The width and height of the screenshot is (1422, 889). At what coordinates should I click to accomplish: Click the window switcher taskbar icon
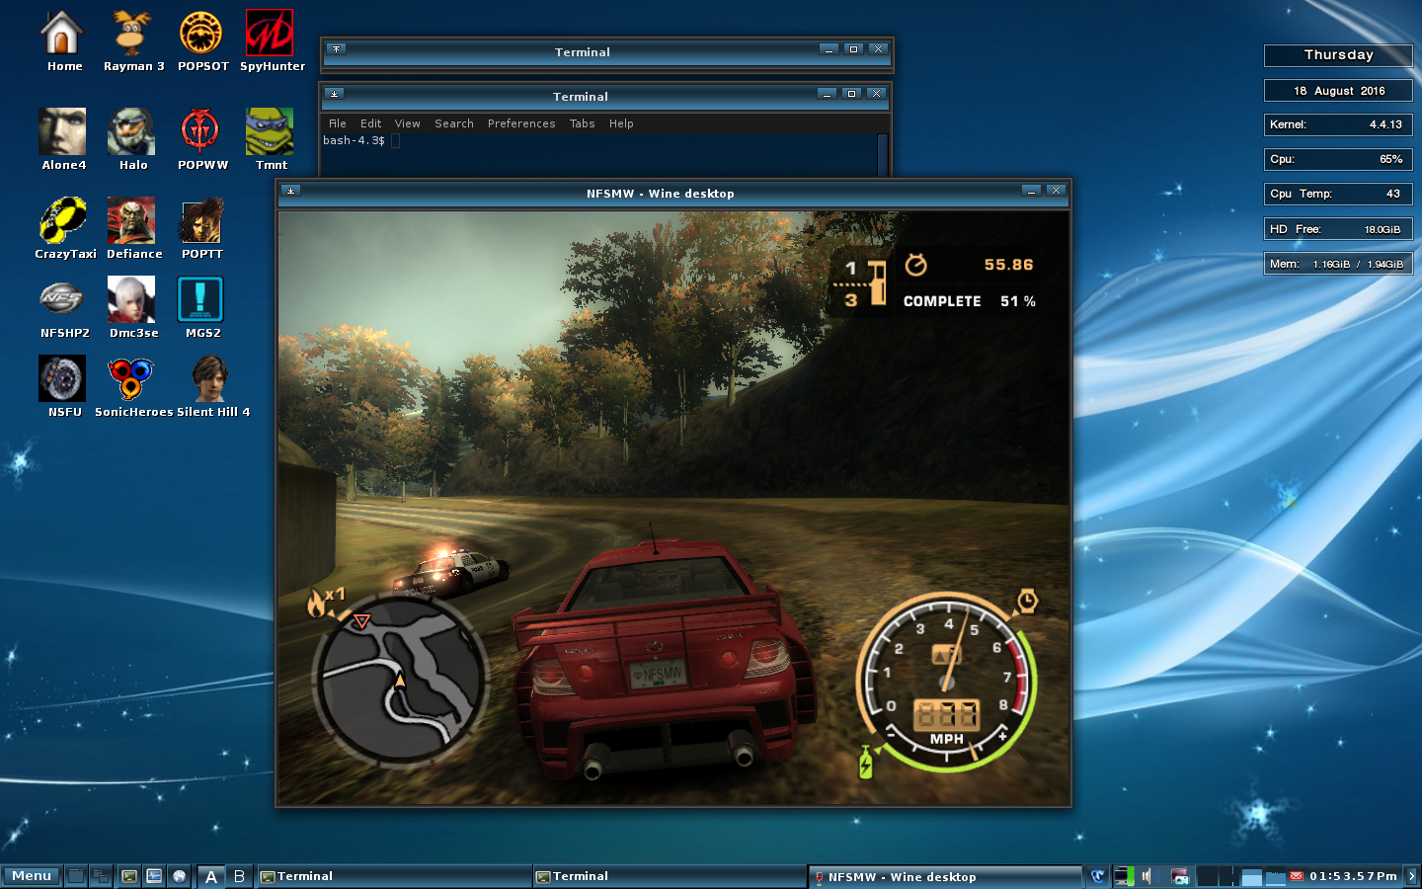click(x=100, y=876)
